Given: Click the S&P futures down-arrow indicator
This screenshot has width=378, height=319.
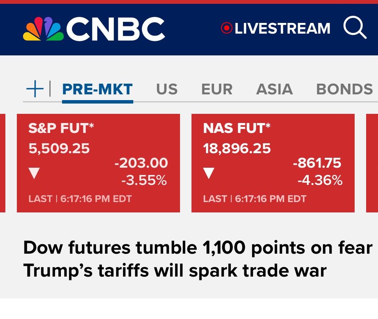Looking at the screenshot, I should pos(34,173).
